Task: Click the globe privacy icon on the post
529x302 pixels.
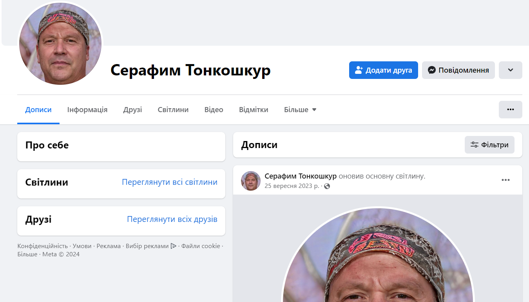Action: click(x=327, y=186)
